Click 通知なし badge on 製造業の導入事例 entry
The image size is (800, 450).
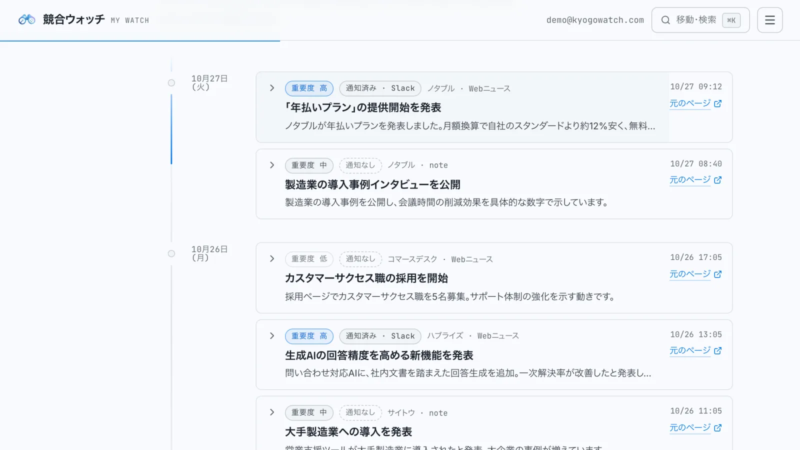click(x=360, y=165)
